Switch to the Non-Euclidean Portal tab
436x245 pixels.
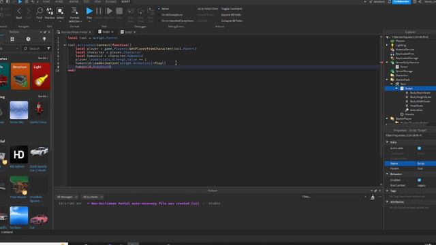(x=74, y=32)
